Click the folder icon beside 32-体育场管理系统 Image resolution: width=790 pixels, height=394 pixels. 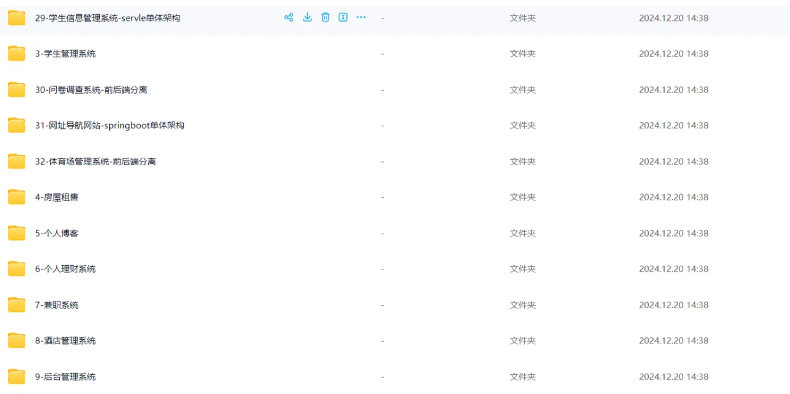tap(16, 161)
